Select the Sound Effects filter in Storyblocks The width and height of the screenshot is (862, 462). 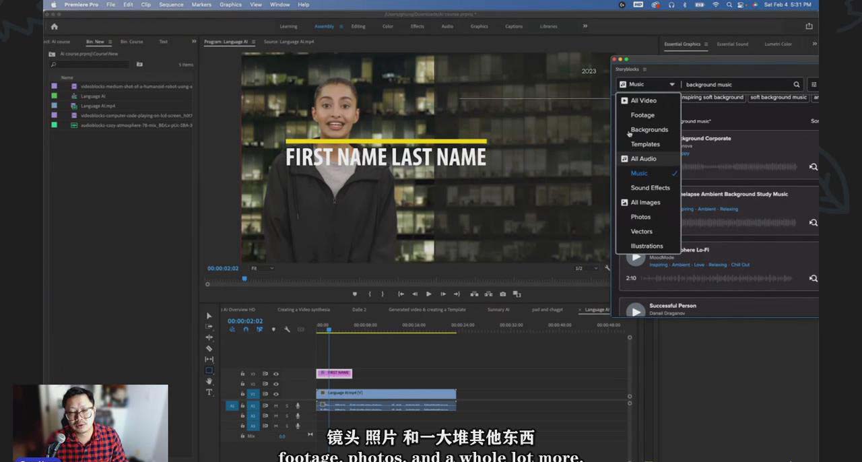pyautogui.click(x=650, y=187)
